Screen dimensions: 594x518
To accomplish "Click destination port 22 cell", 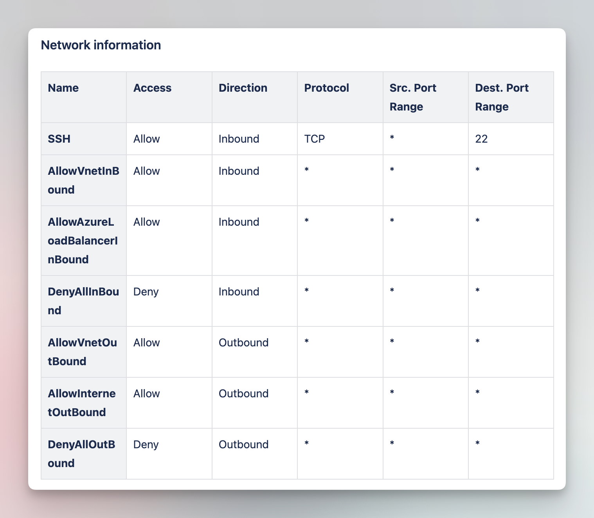I will click(x=481, y=139).
